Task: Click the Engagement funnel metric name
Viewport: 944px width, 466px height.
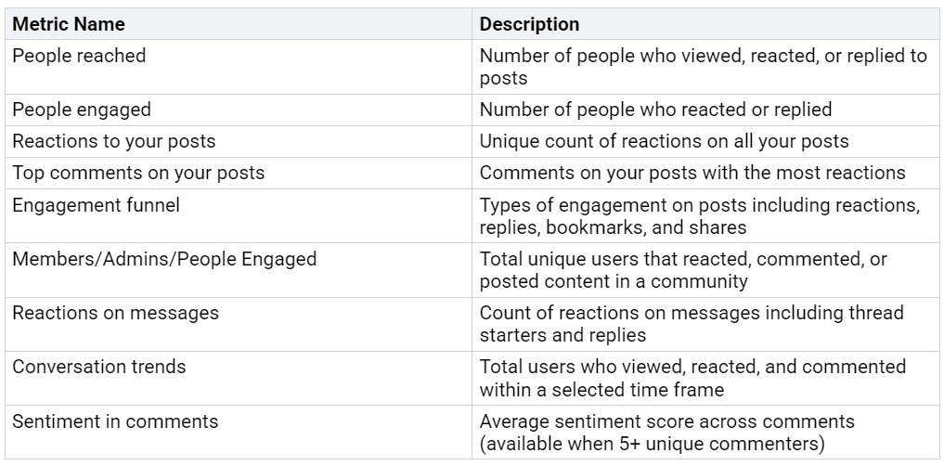Action: point(97,205)
